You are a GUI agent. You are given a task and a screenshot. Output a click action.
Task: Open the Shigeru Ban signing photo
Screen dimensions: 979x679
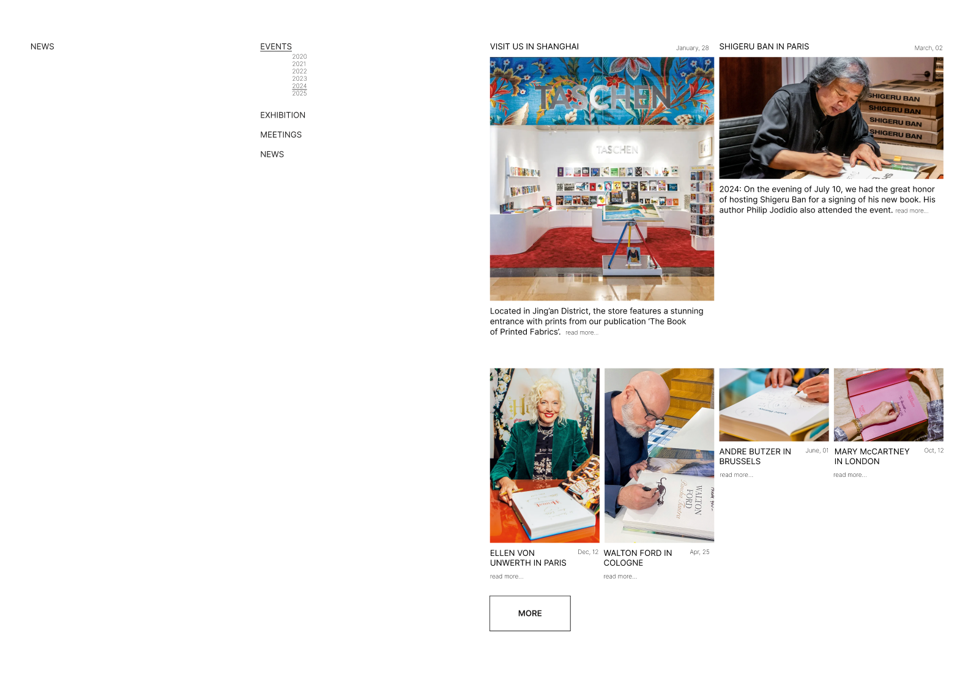pos(831,118)
